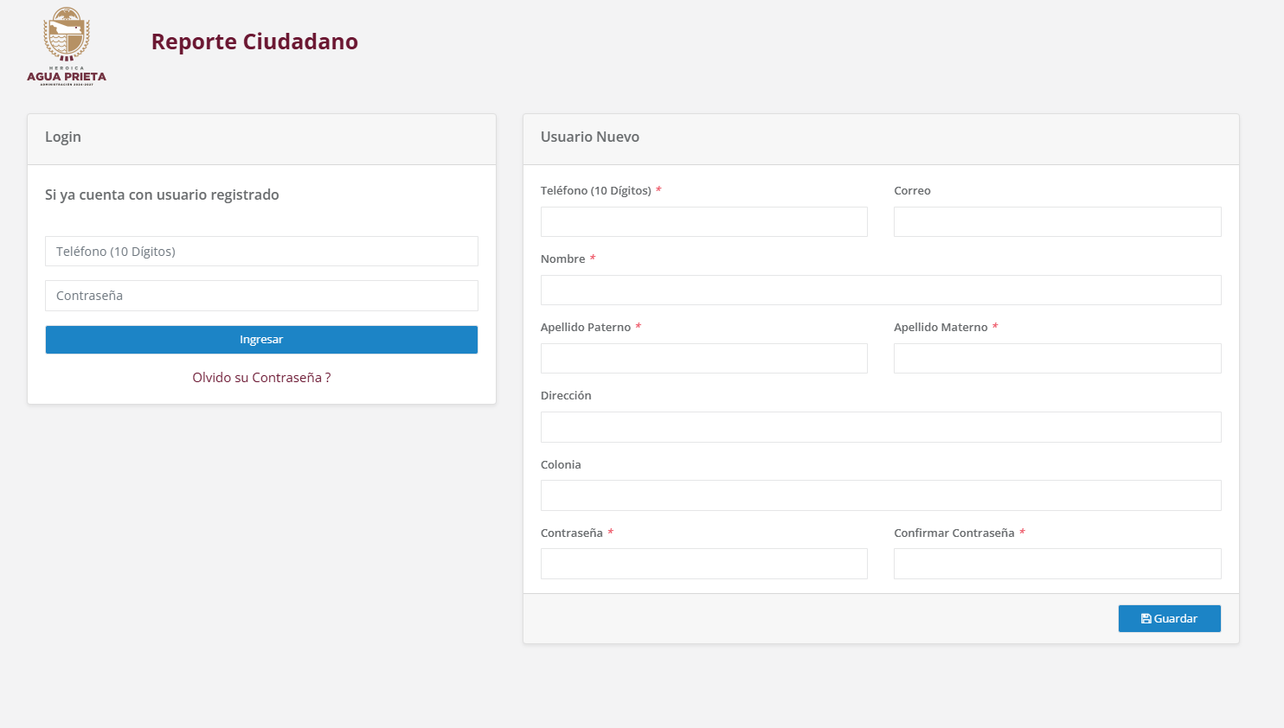Image resolution: width=1284 pixels, height=728 pixels.
Task: Click the Login panel header
Action: tap(63, 137)
